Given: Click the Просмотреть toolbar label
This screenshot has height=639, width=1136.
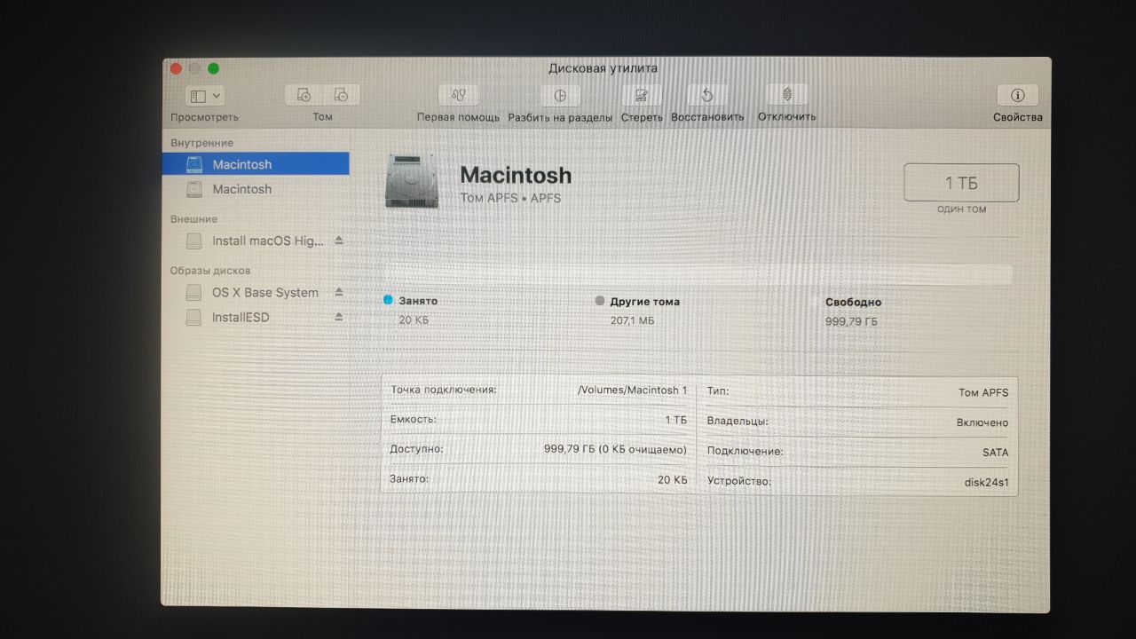Looking at the screenshot, I should pos(205,117).
